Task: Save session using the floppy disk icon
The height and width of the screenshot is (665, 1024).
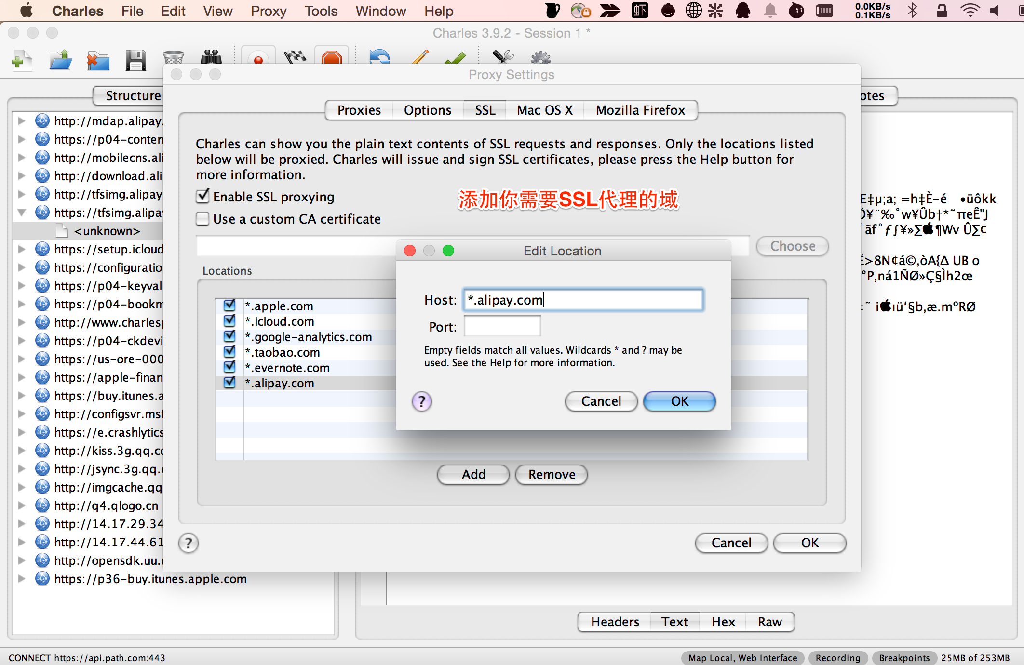Action: [x=136, y=61]
